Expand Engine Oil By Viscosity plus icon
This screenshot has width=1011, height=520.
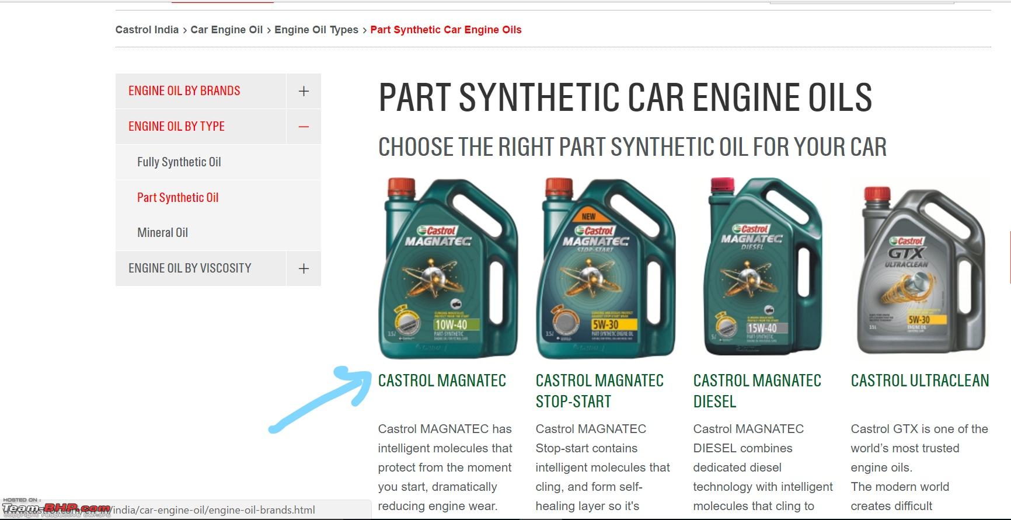click(304, 268)
